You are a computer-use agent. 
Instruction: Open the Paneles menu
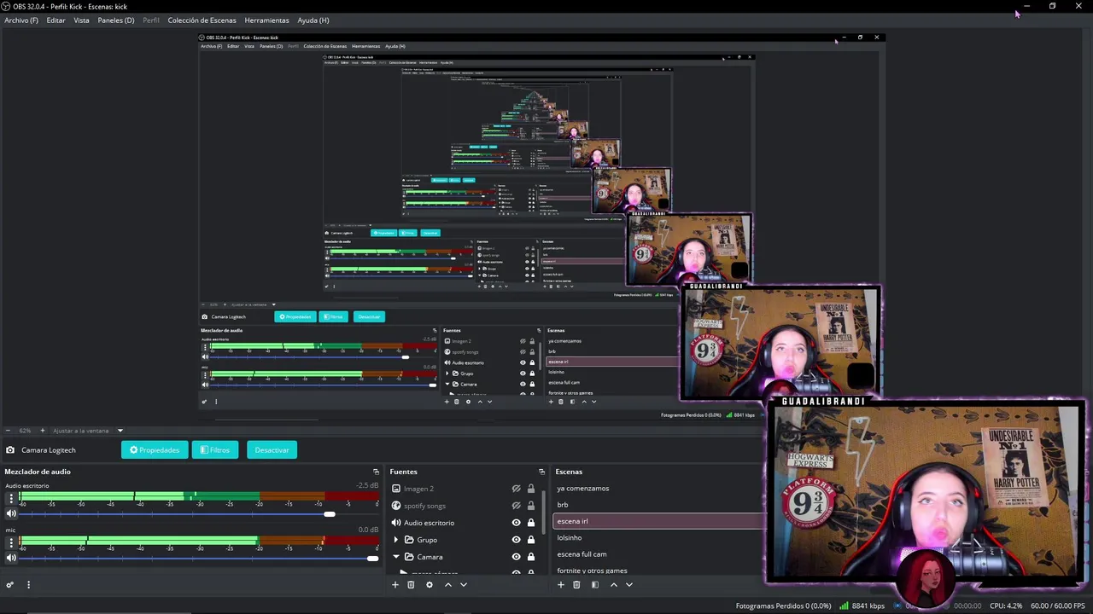(115, 20)
